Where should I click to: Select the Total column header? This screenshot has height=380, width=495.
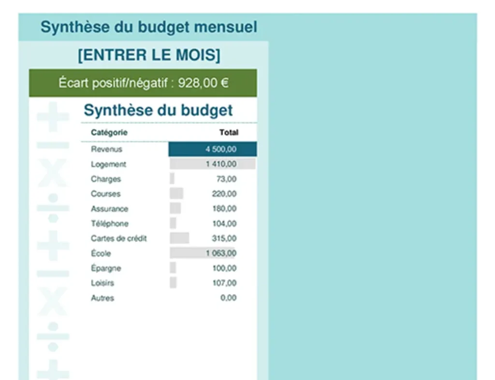click(x=229, y=132)
